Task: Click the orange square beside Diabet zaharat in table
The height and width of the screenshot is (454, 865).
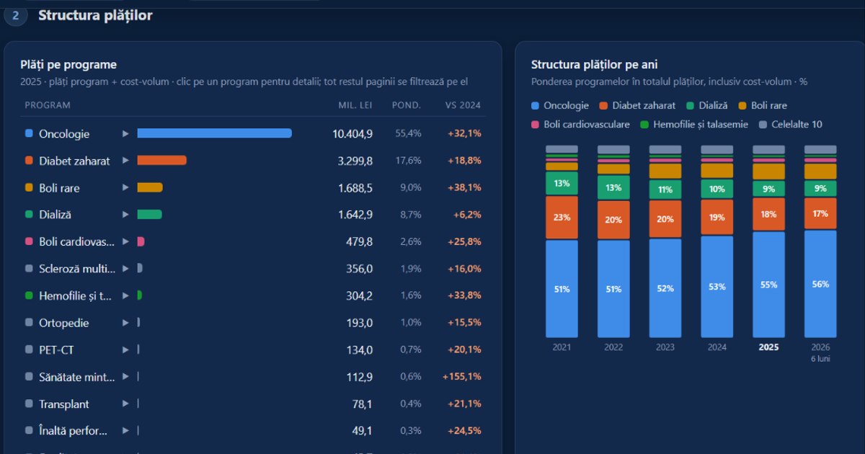Action: pyautogui.click(x=29, y=161)
